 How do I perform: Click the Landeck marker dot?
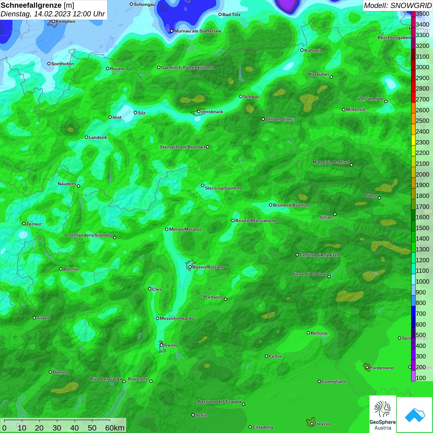86,137
